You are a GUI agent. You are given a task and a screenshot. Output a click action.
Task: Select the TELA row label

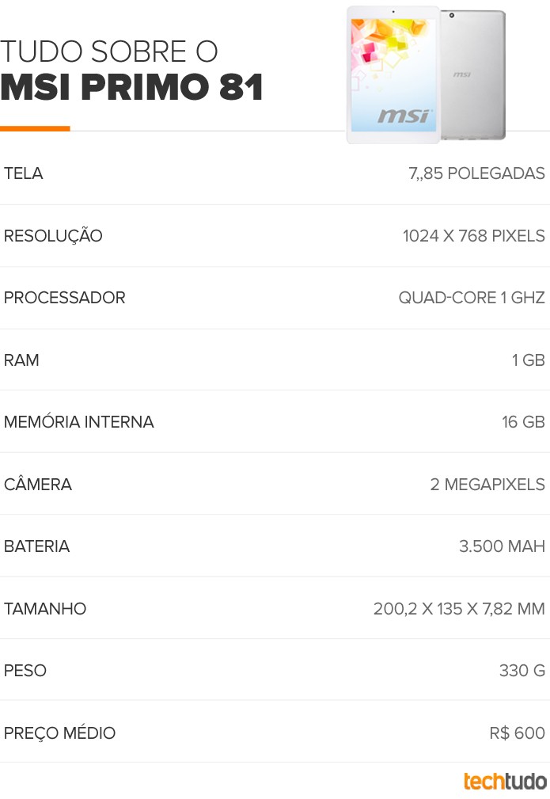click(24, 173)
